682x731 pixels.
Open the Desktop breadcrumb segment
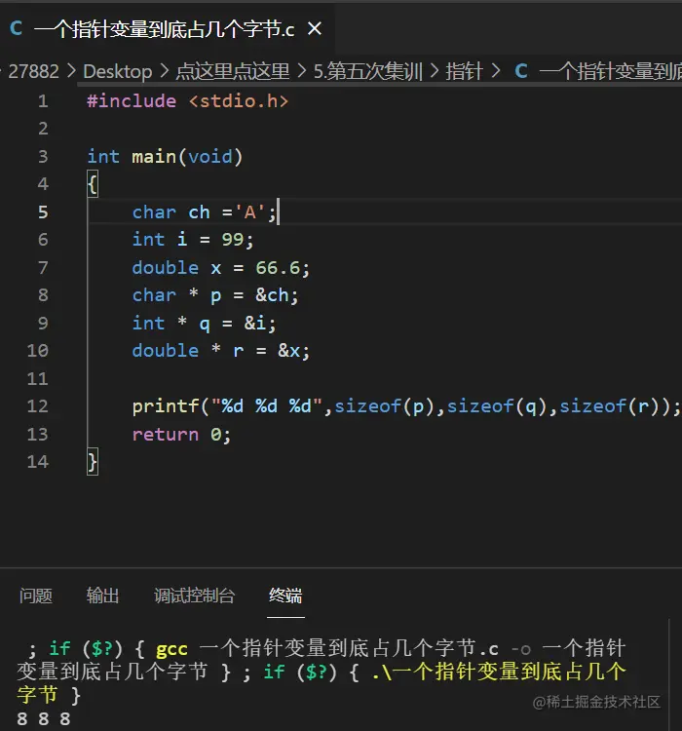(118, 72)
